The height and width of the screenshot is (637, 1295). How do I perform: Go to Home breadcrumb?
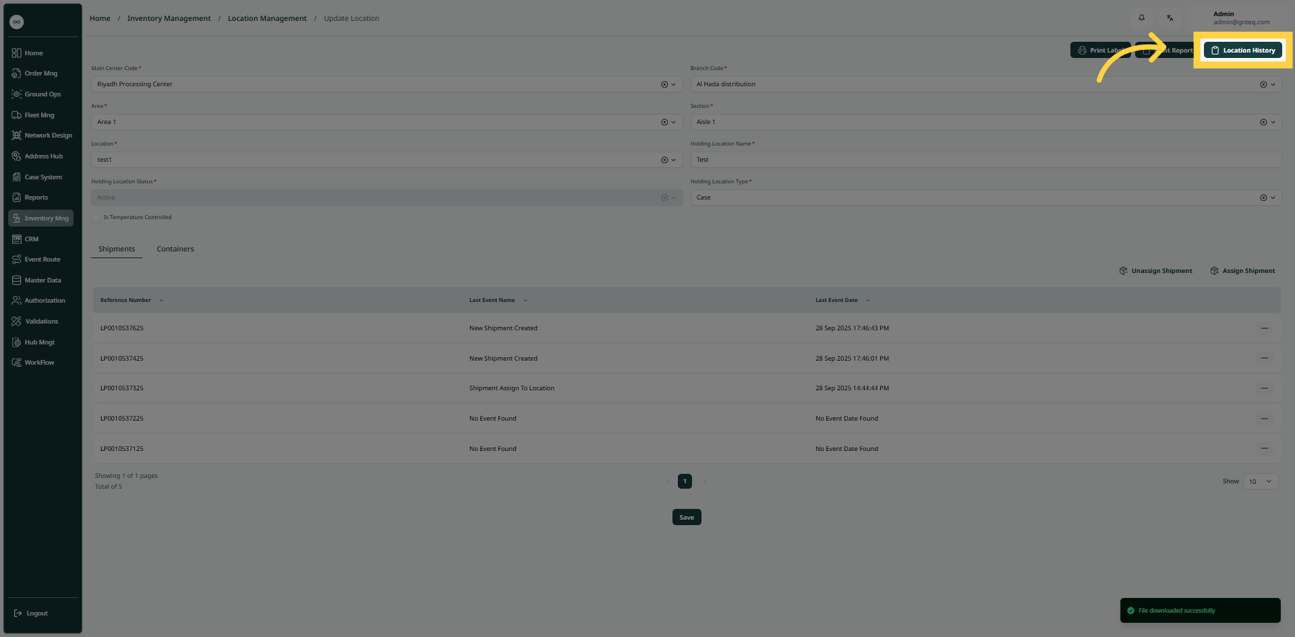(x=100, y=18)
